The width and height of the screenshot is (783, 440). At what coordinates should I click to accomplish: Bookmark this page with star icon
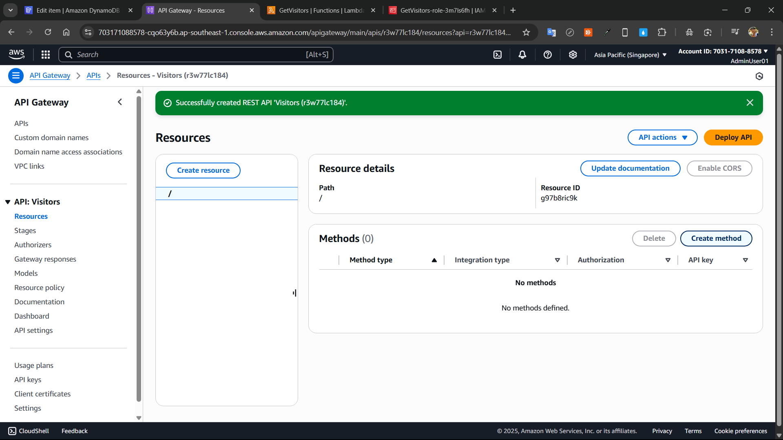[x=526, y=32]
